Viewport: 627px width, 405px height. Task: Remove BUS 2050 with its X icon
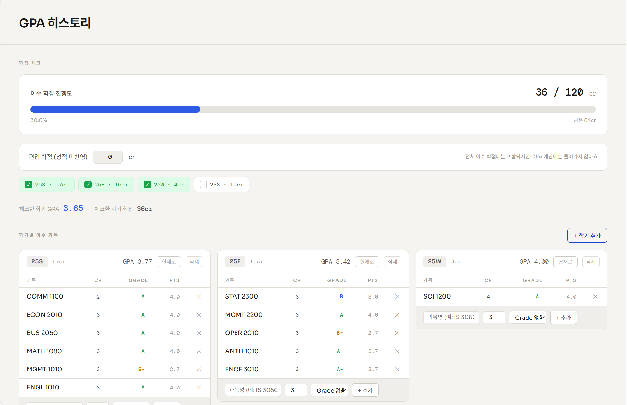point(199,333)
